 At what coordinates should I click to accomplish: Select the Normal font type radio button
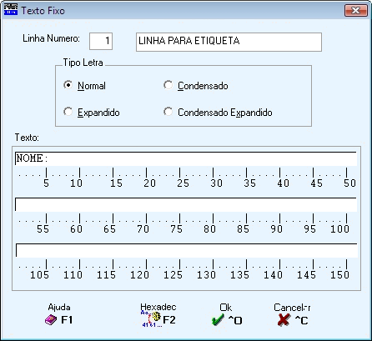point(68,85)
